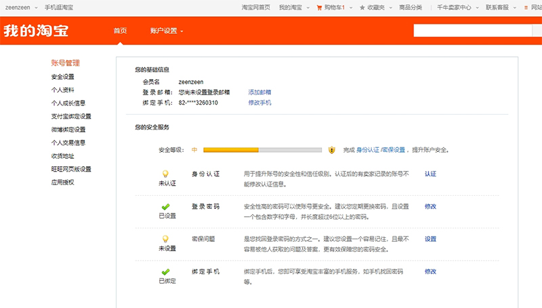The width and height of the screenshot is (542, 308).
Task: Open 旺旺网页版设置 in the sidebar
Action: (71, 169)
